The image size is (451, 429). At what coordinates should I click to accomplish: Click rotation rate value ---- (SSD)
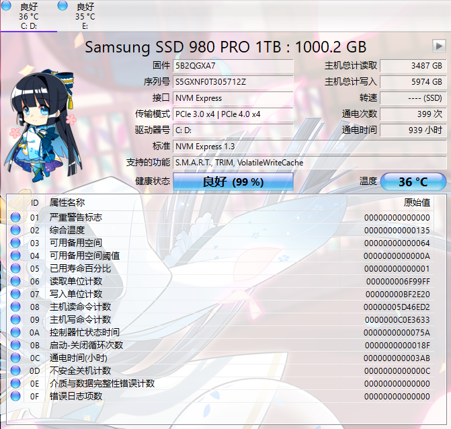(413, 98)
